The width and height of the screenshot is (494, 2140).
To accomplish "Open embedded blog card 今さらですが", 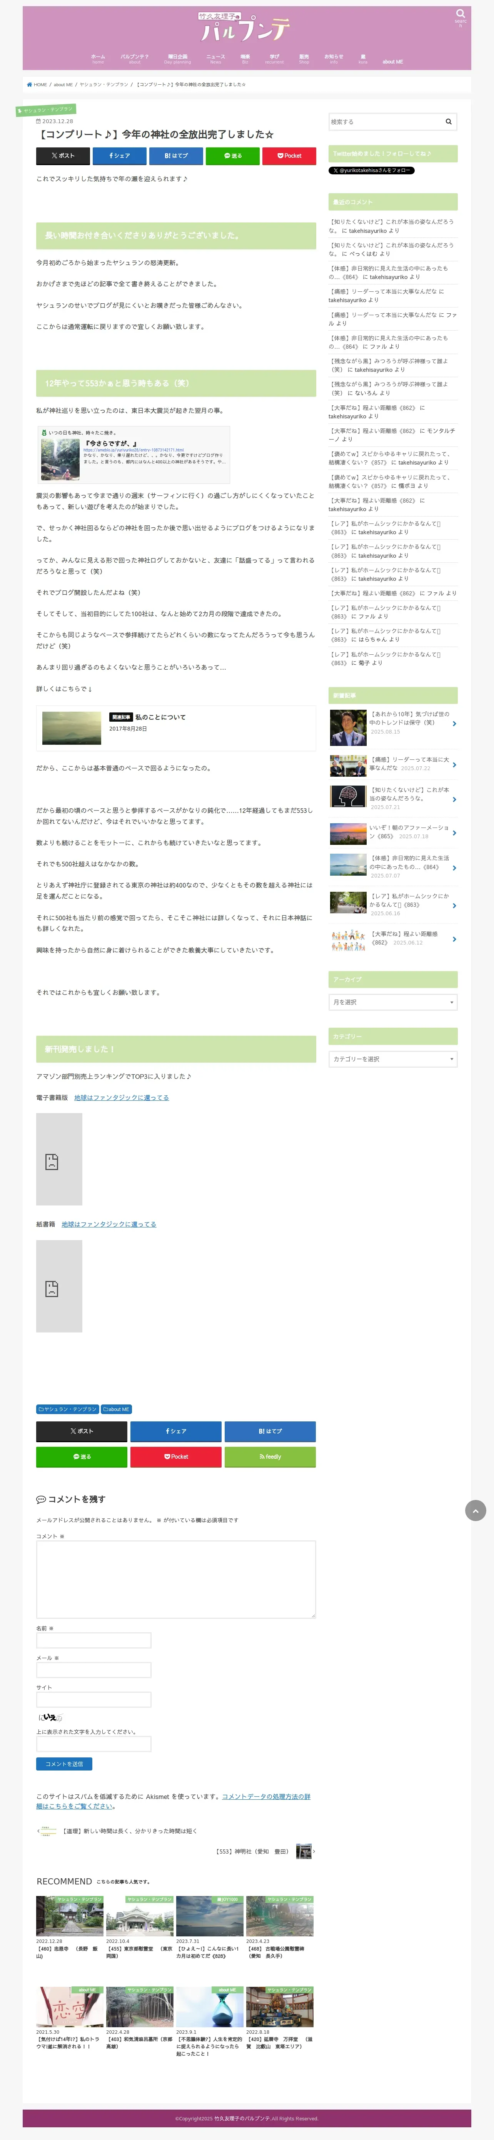I will (133, 455).
